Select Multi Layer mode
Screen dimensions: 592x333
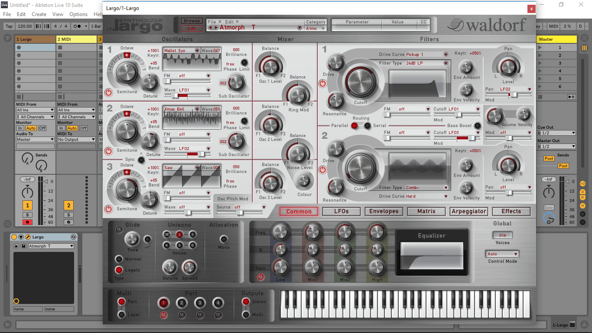pos(122,314)
